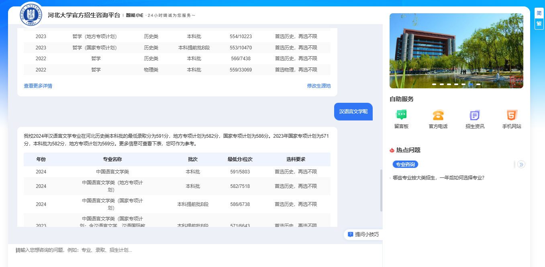
Task: Click the 手机网站 HTML5 icon
Action: (512, 115)
